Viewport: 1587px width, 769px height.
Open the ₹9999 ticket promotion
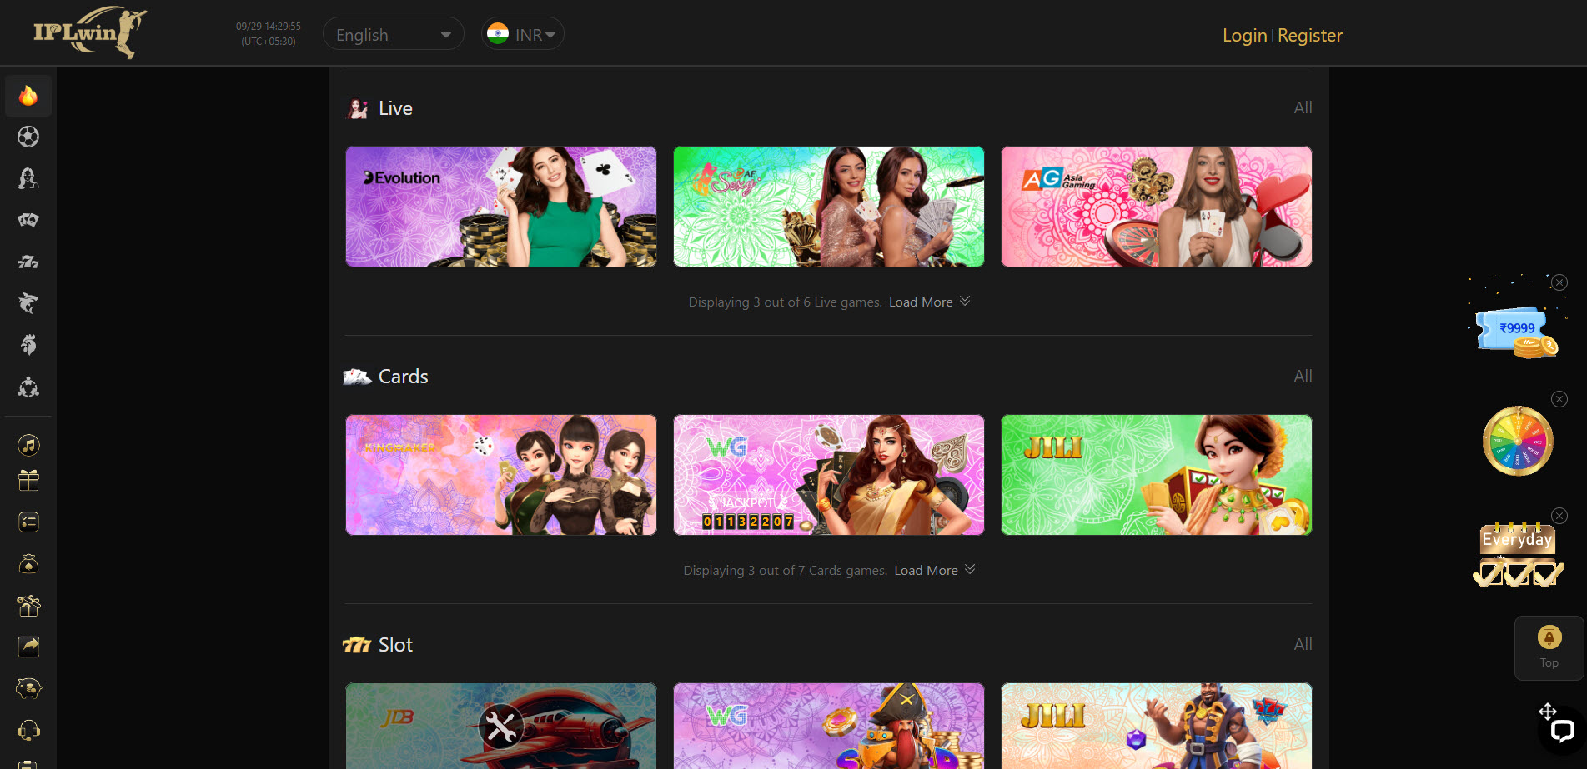(x=1517, y=331)
